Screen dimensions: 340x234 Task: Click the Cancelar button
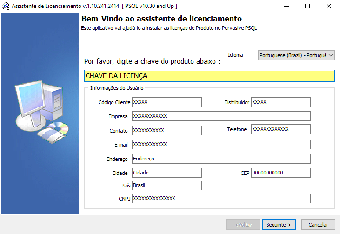(318, 224)
